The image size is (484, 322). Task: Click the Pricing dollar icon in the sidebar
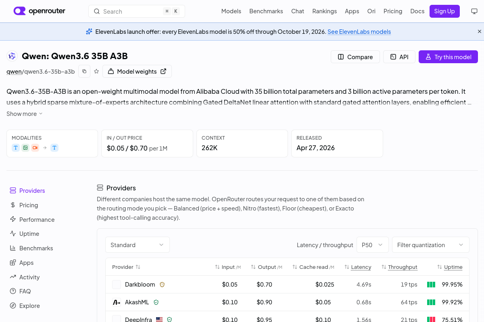tap(13, 205)
